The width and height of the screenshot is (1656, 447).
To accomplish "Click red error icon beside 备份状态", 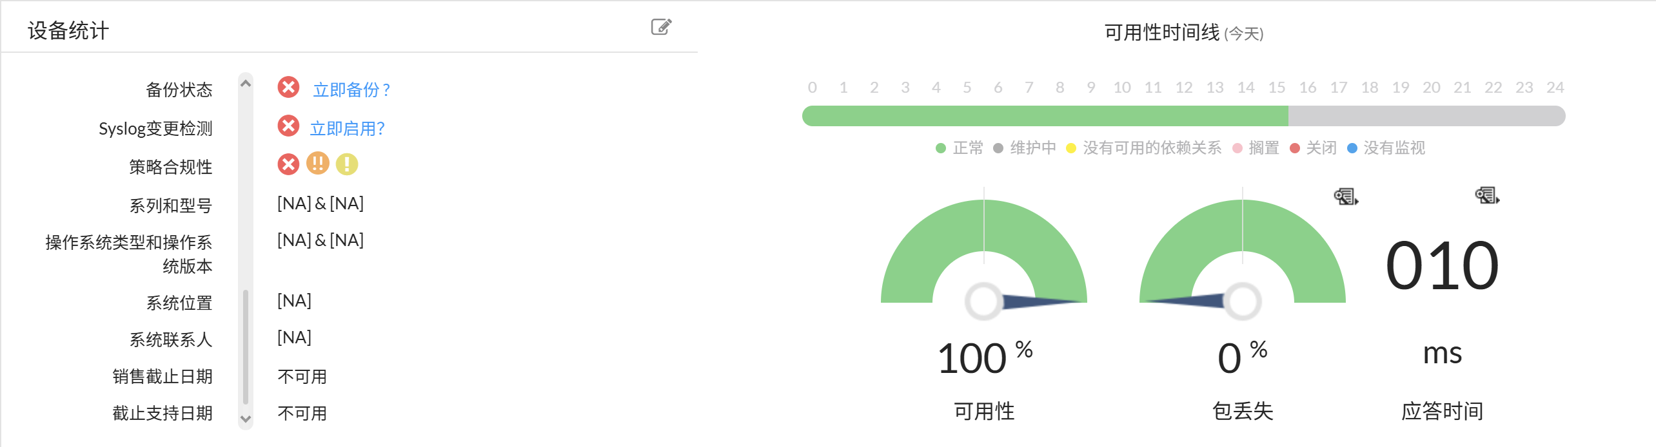I will coord(289,90).
